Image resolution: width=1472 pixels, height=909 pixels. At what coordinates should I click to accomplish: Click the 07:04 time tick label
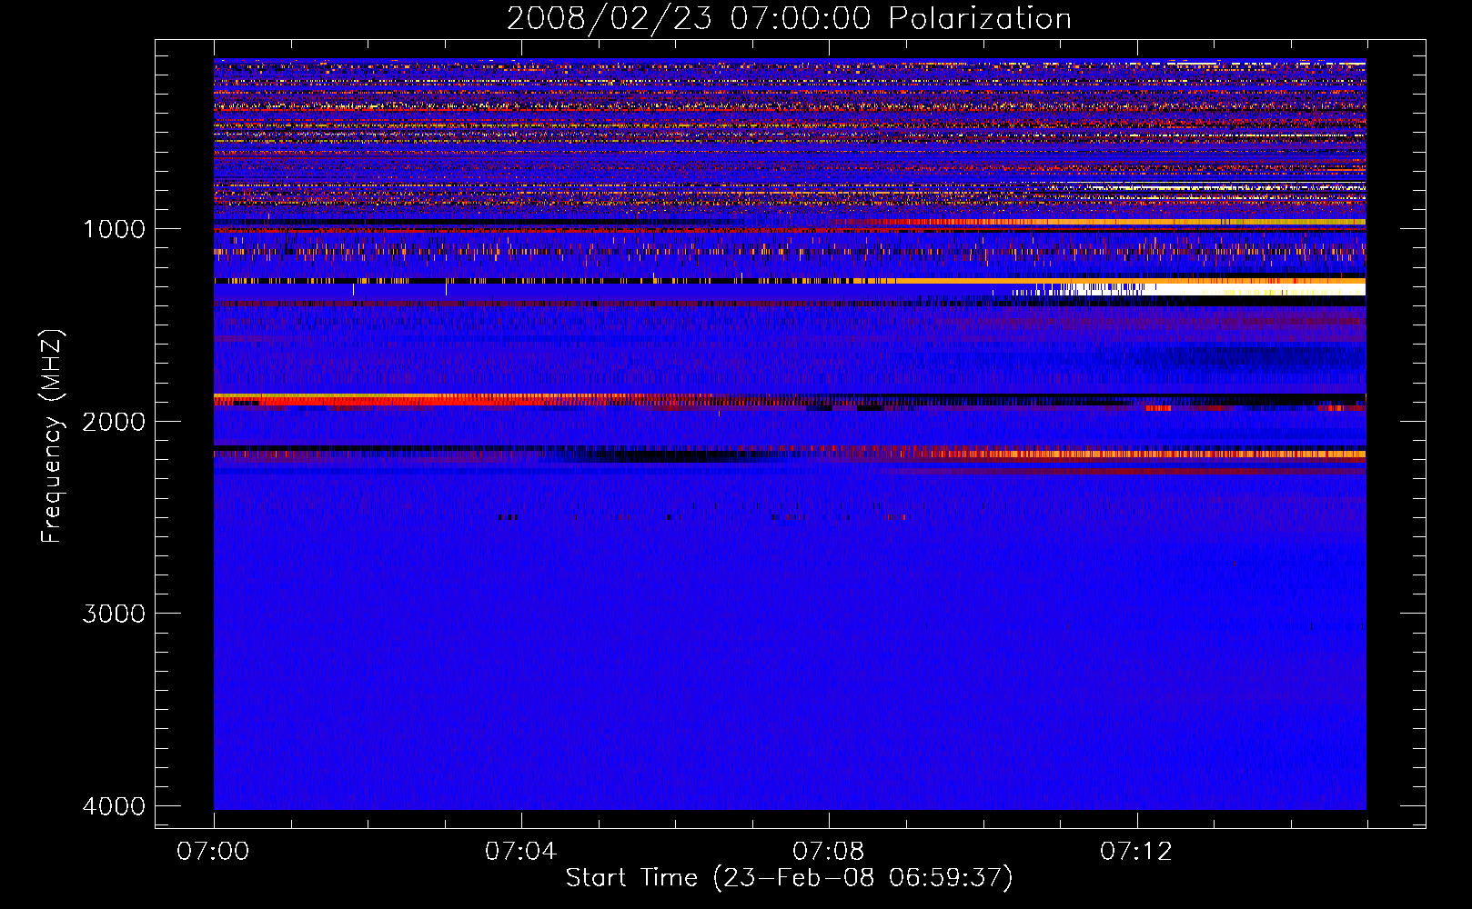point(520,852)
